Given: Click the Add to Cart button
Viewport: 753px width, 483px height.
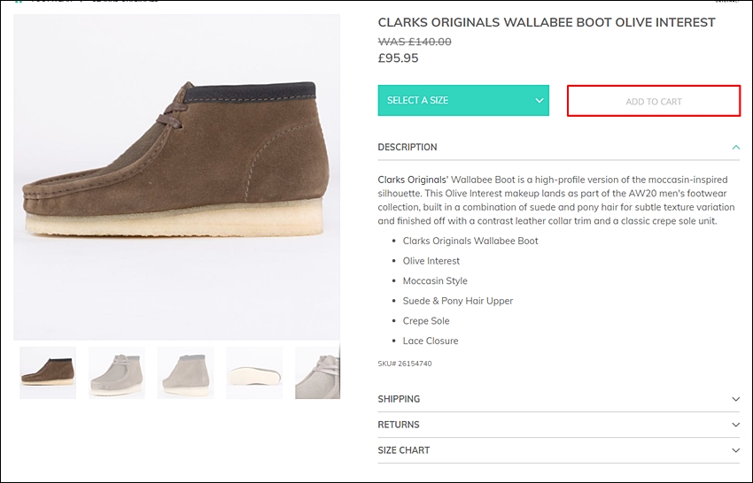Looking at the screenshot, I should coord(654,101).
